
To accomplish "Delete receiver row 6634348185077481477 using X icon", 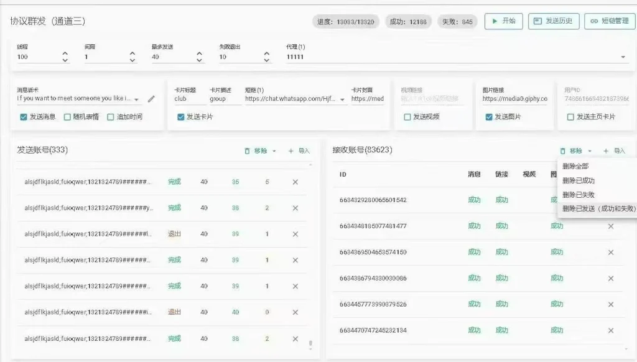I will click(610, 226).
